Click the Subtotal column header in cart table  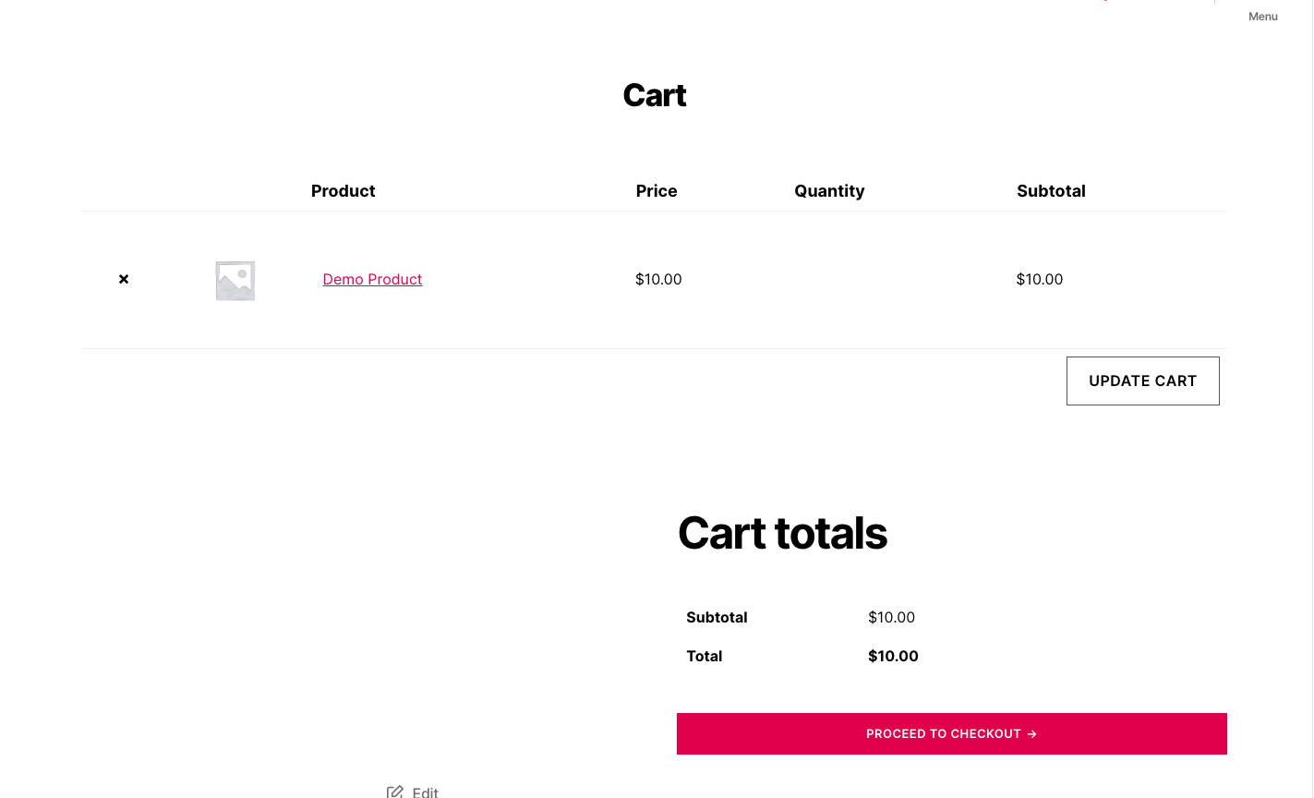pyautogui.click(x=1051, y=191)
